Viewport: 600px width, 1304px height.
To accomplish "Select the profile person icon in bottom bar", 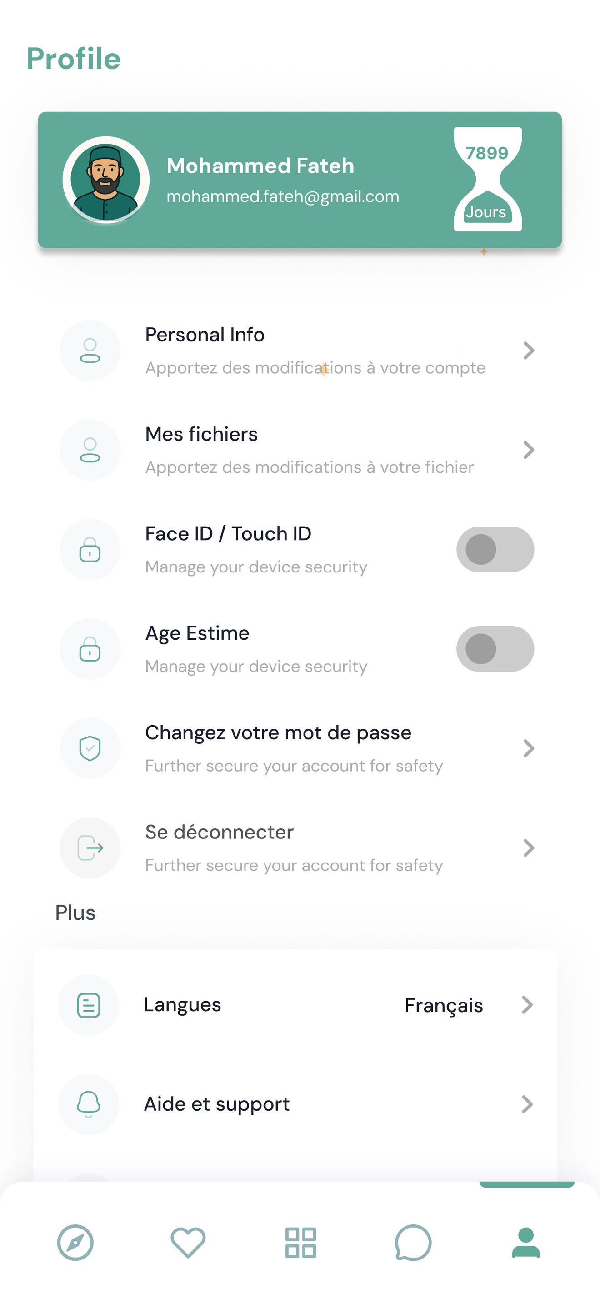I will pyautogui.click(x=526, y=1243).
